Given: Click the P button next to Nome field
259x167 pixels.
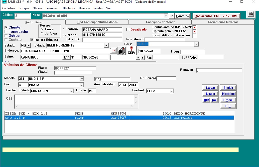Looking at the screenshot, I should click(172, 16).
